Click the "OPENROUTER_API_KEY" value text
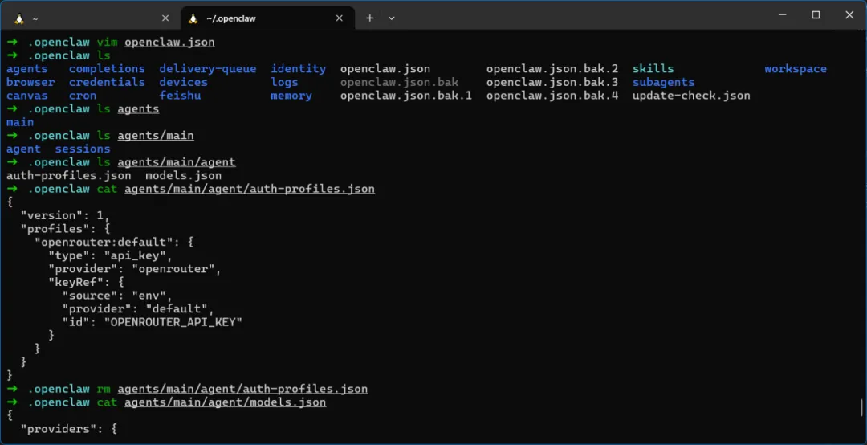Viewport: 867px width, 445px height. pos(173,322)
